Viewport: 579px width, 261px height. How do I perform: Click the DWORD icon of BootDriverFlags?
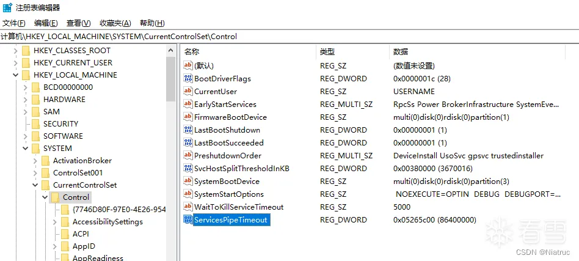(x=188, y=79)
